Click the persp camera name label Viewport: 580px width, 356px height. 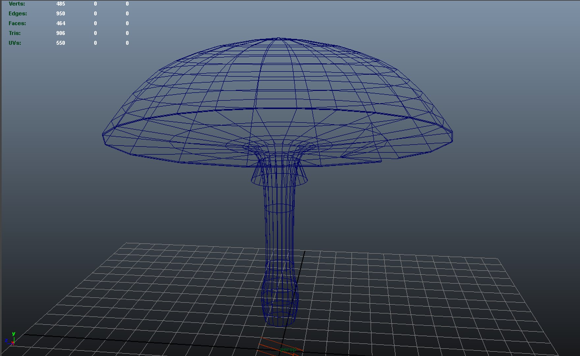[x=288, y=349]
